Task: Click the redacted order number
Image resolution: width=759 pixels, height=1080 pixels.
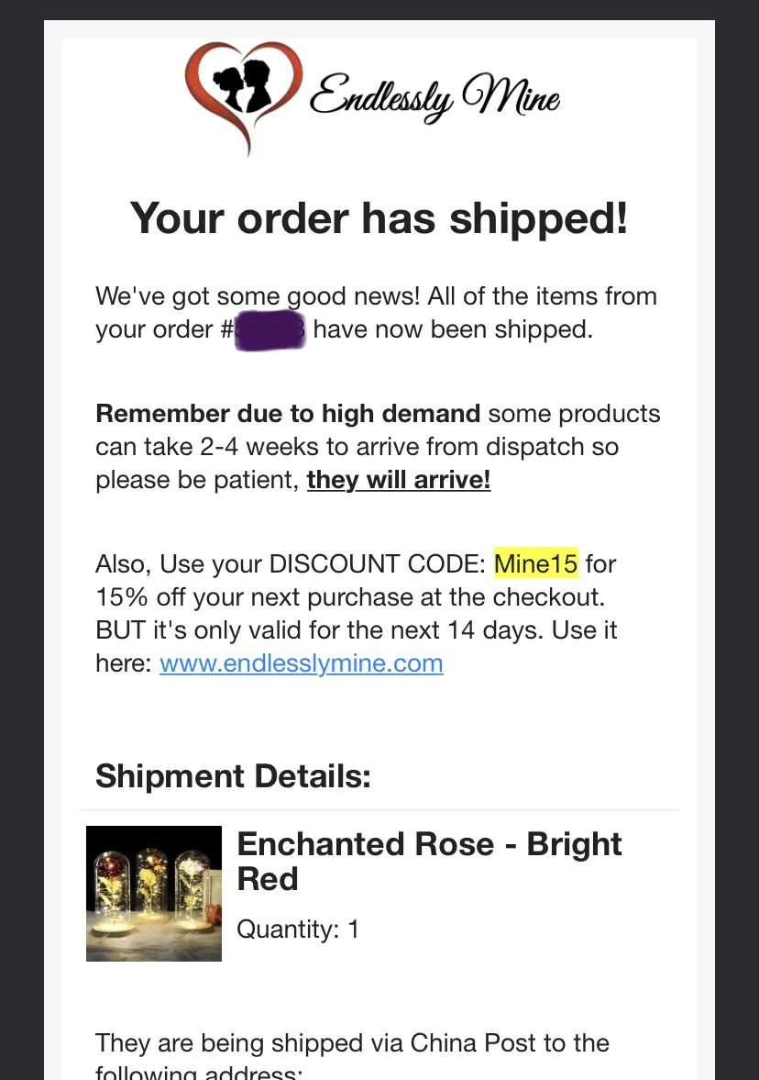Action: (x=270, y=330)
